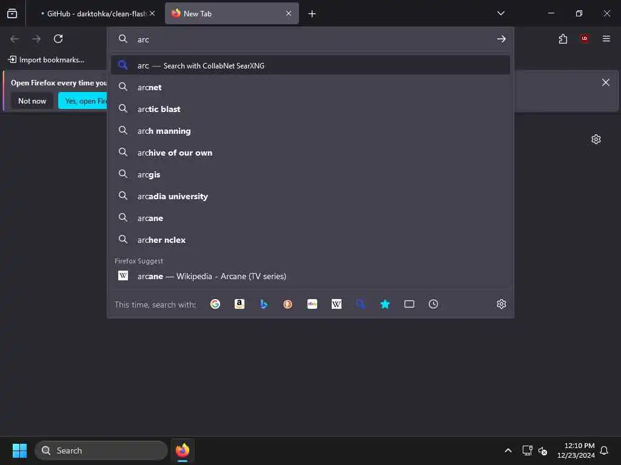Click the Firefox icon in the taskbar

click(183, 450)
